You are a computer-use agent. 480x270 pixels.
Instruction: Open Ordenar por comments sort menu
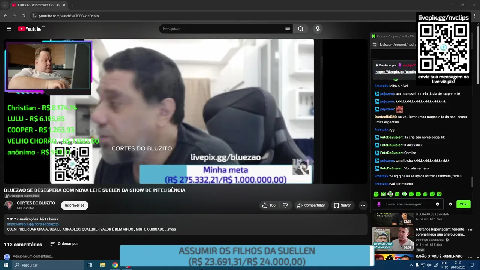coord(64,244)
